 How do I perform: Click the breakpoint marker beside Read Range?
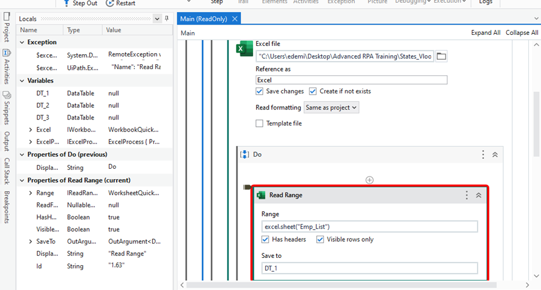pyautogui.click(x=247, y=187)
